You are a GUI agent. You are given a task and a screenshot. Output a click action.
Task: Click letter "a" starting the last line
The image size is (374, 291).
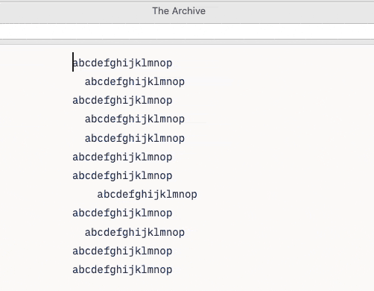coord(75,270)
